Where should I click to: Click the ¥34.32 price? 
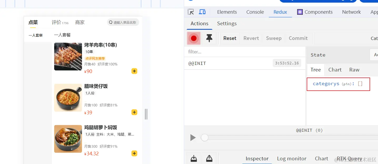pos(91,153)
